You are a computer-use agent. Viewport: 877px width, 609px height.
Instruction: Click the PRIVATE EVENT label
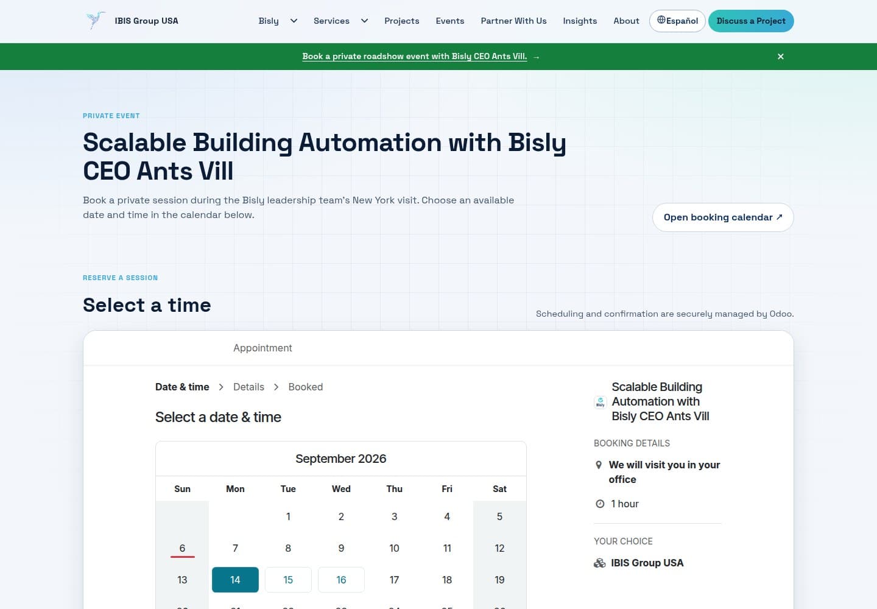point(111,116)
